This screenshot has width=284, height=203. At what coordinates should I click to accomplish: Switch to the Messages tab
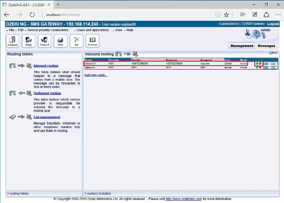266,46
